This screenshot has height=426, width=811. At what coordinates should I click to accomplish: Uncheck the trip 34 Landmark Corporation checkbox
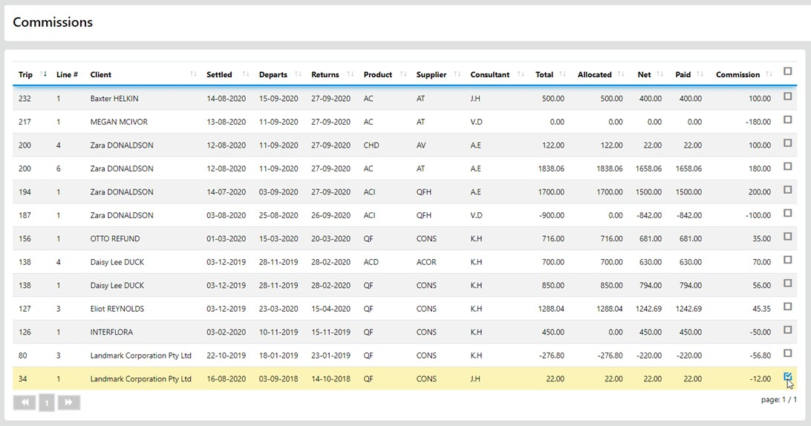[x=788, y=377]
